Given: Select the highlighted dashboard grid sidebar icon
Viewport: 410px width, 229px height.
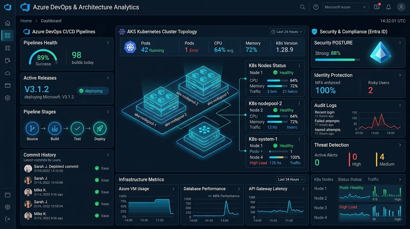Looking at the screenshot, I should click(x=8, y=35).
